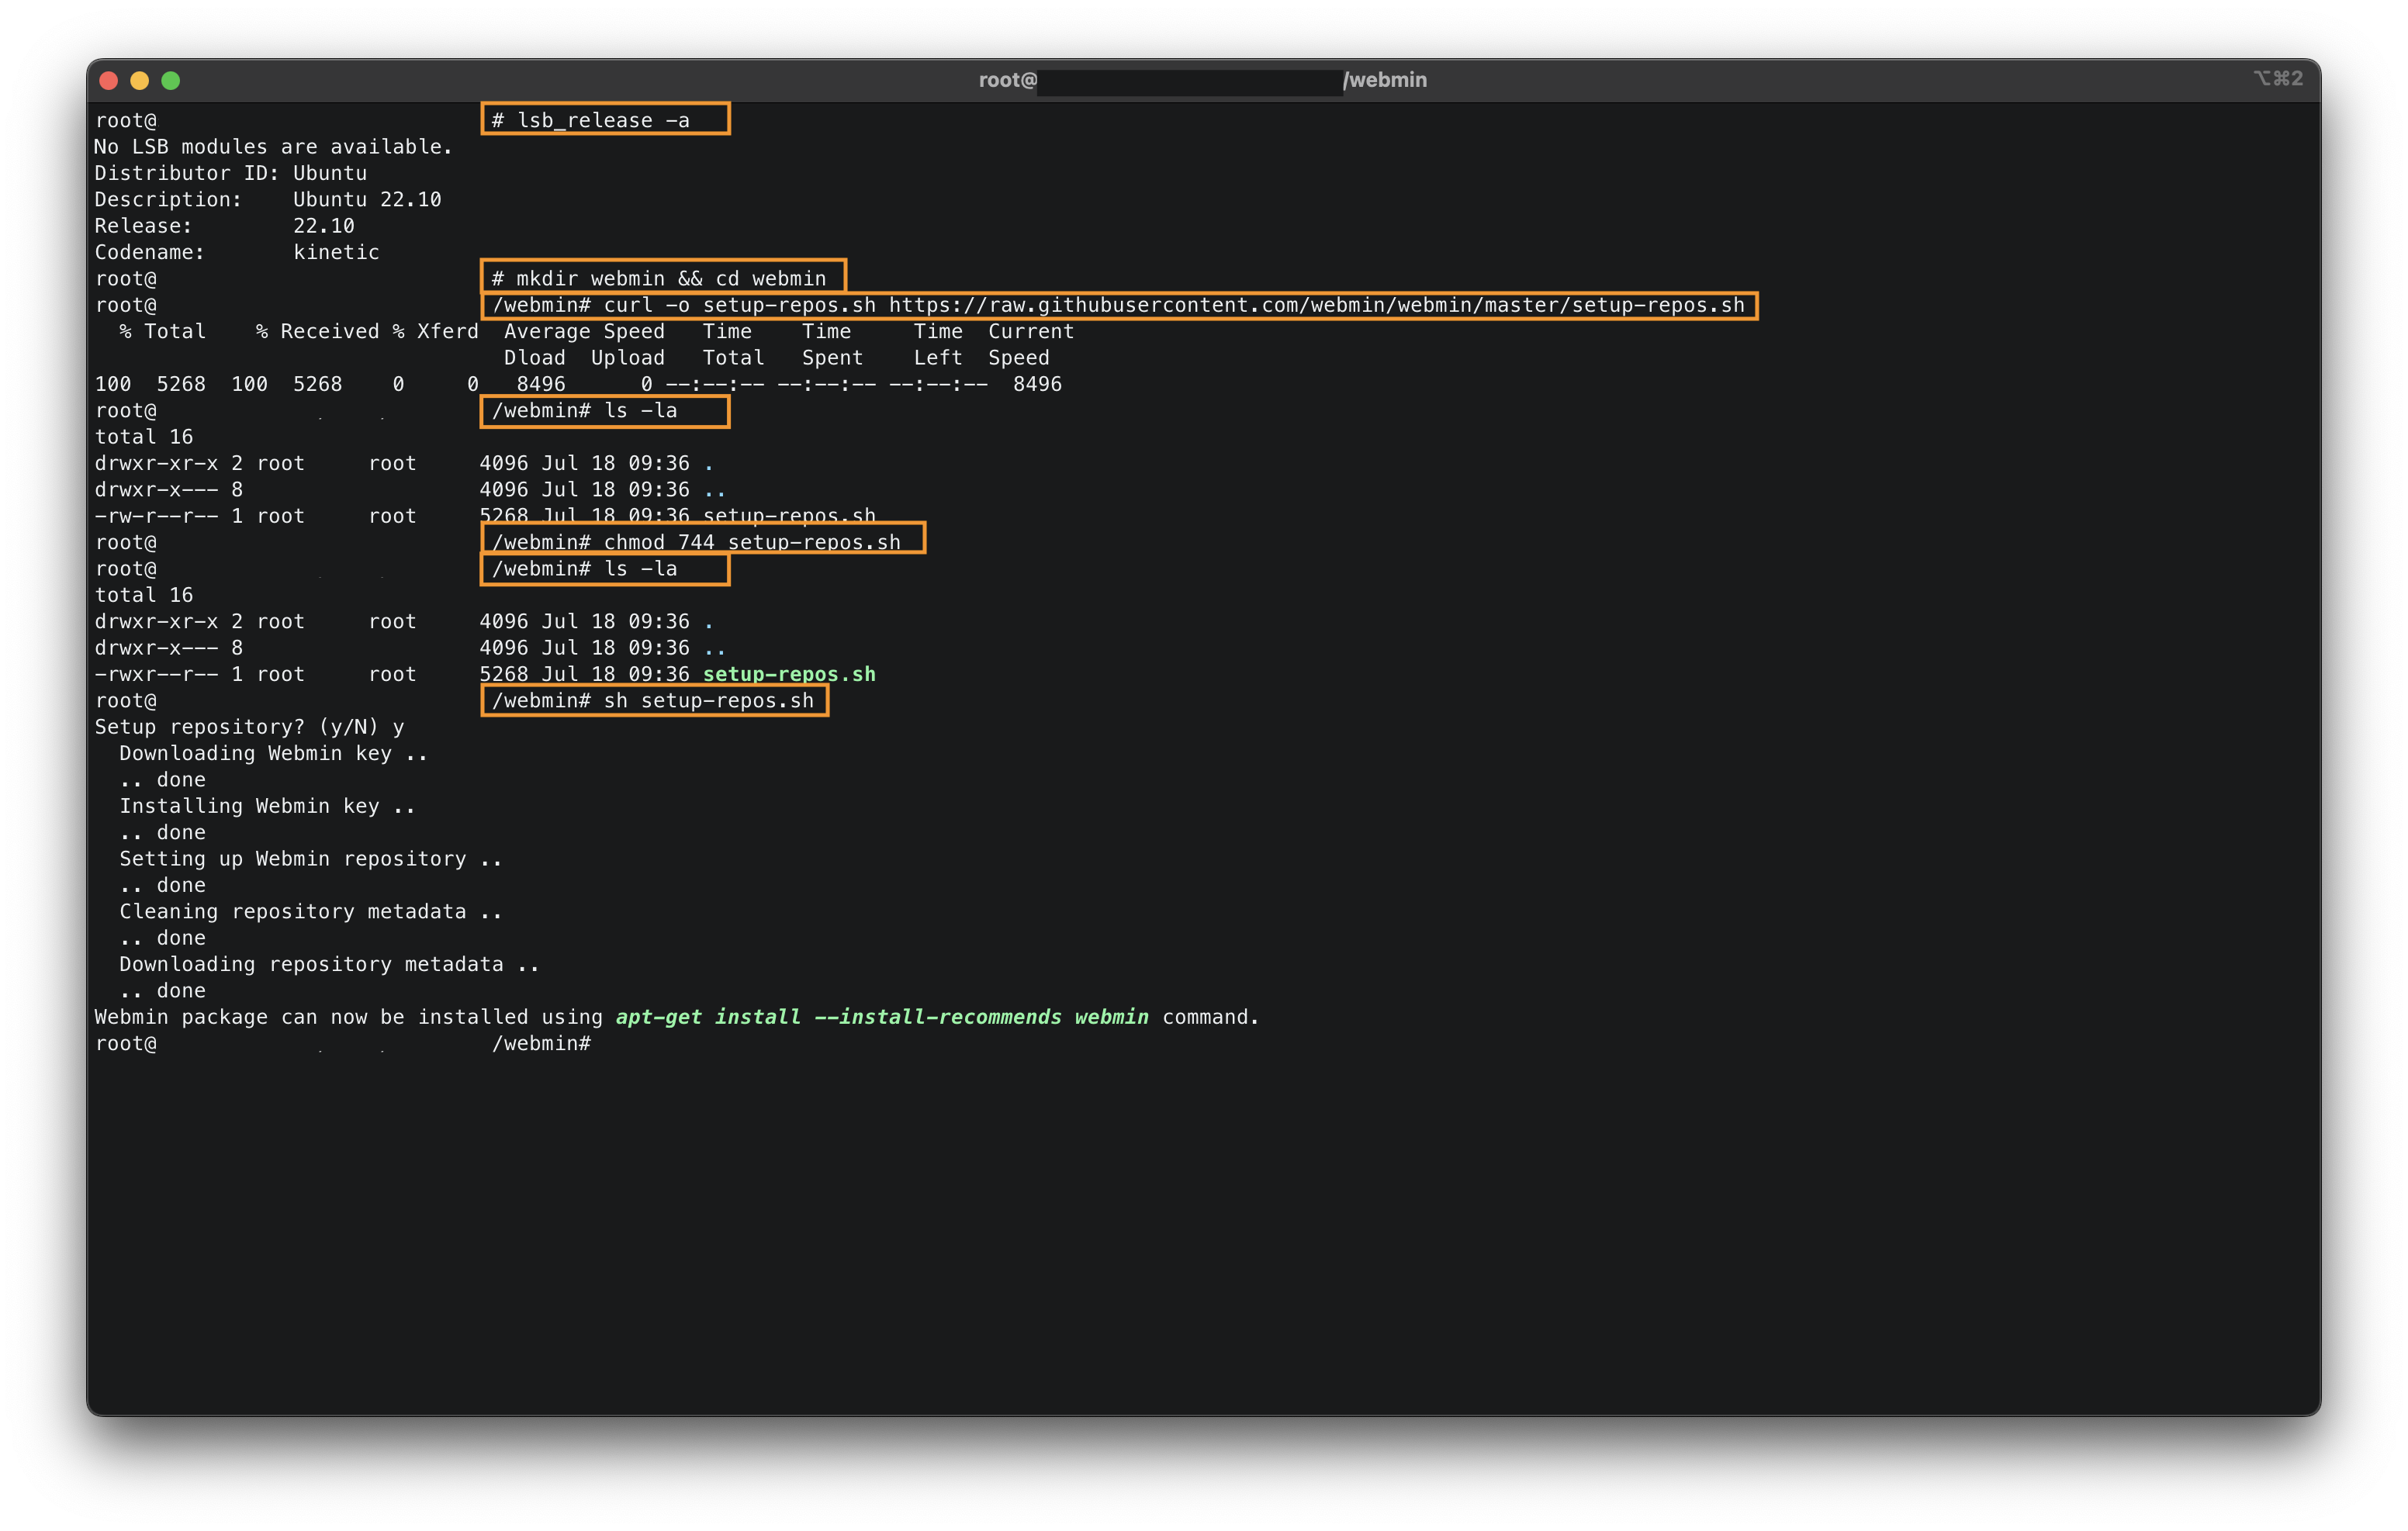Click the curl progress row starting '100 5268'

(x=578, y=384)
